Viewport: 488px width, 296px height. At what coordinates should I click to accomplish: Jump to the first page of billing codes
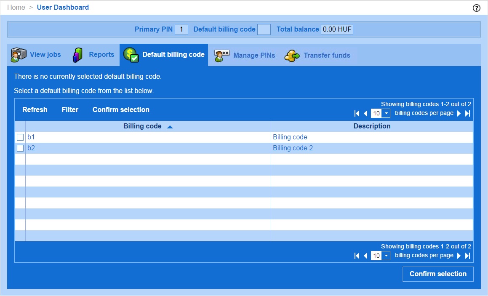click(357, 113)
